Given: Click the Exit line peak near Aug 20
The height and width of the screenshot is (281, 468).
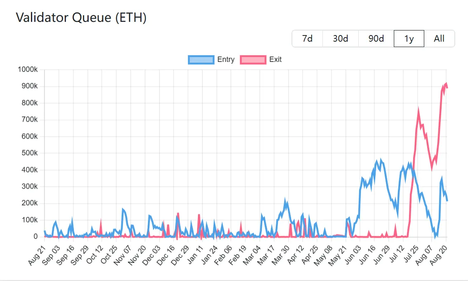Looking at the screenshot, I should point(446,83).
